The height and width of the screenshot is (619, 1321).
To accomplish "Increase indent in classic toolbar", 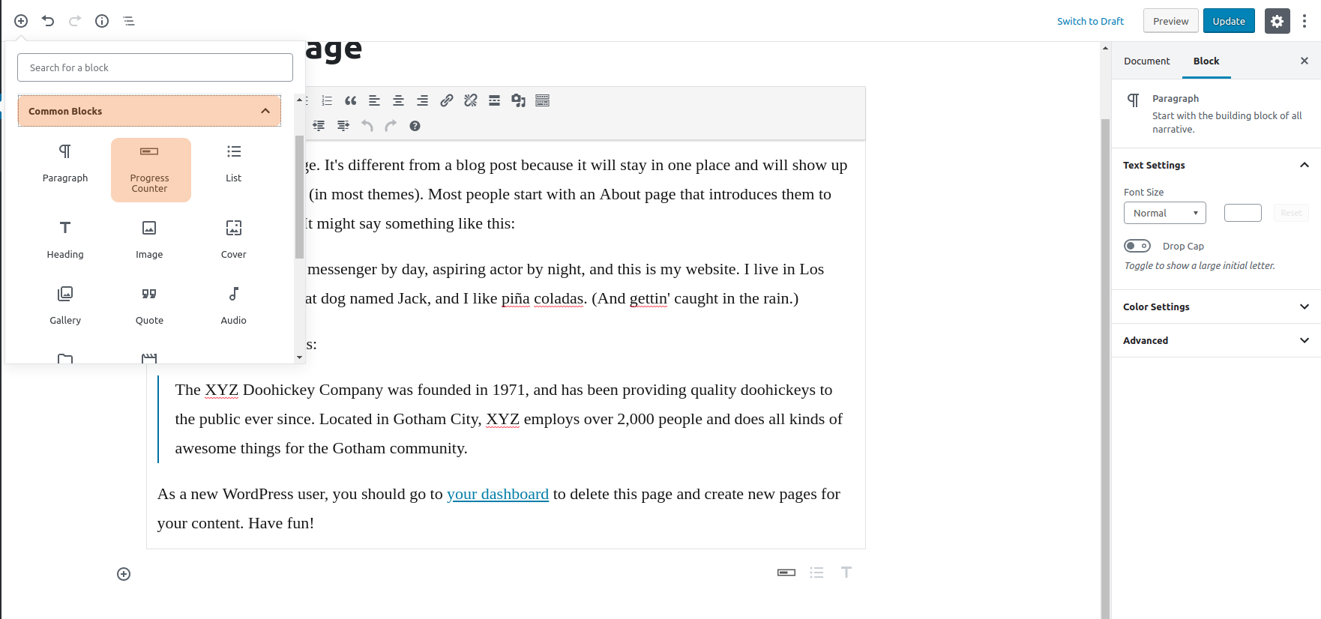I will coord(343,126).
